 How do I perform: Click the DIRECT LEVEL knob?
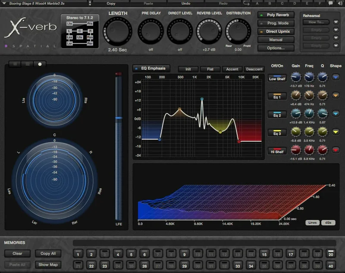[x=180, y=31]
